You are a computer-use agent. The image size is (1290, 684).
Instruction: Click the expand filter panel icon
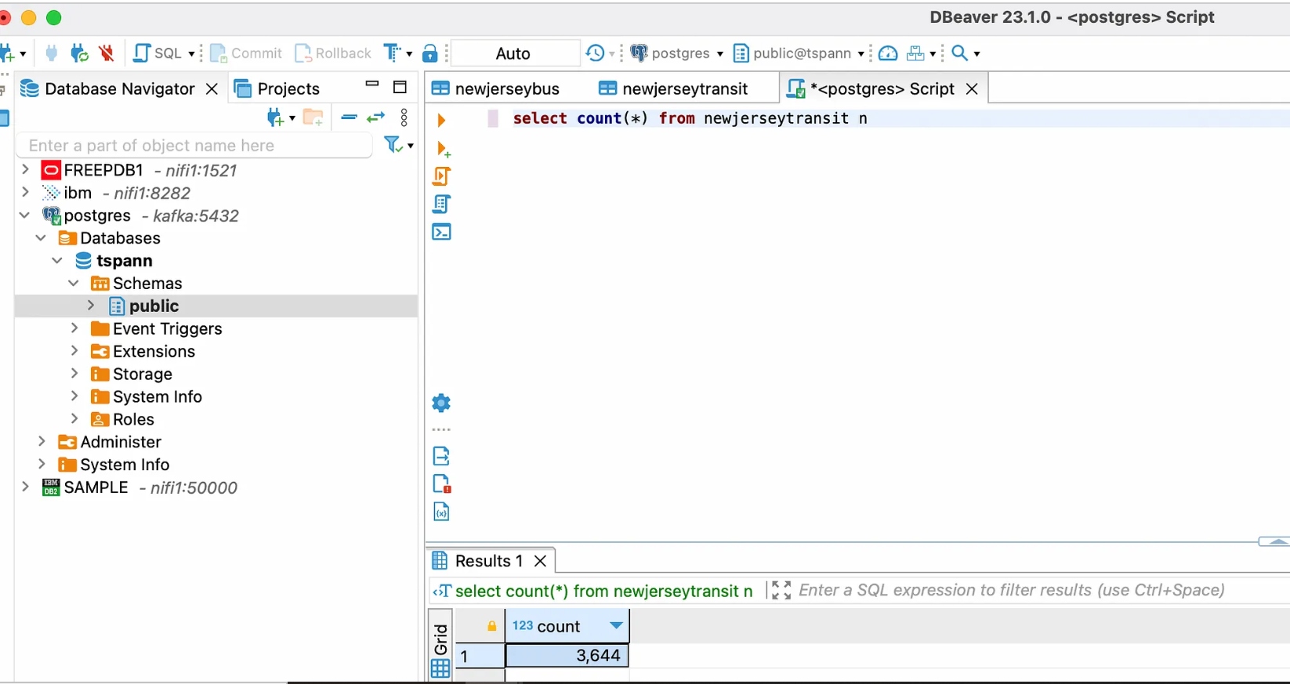click(x=781, y=590)
